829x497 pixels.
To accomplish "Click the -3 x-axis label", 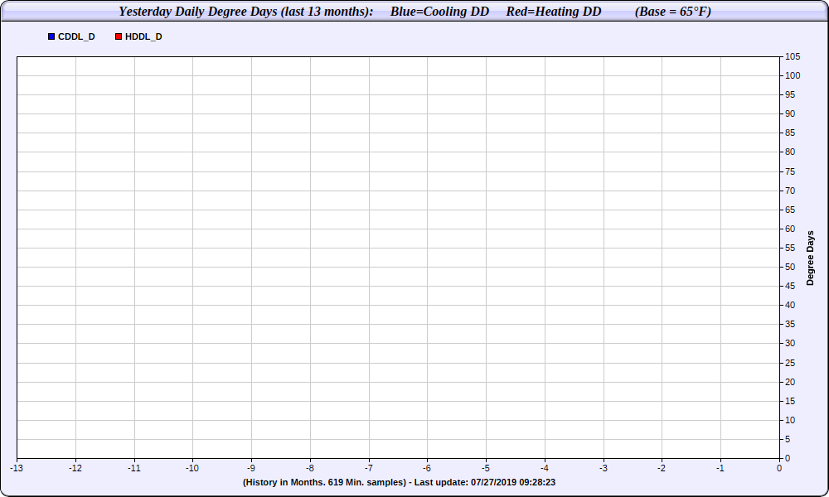I will 604,468.
